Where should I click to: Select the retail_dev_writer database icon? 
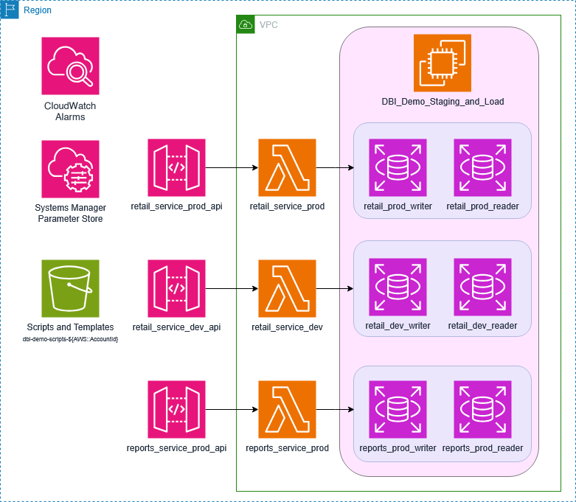coord(398,287)
